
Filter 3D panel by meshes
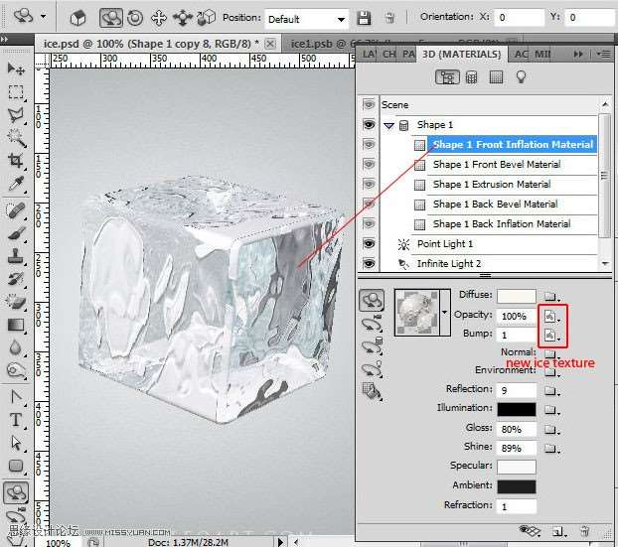471,76
